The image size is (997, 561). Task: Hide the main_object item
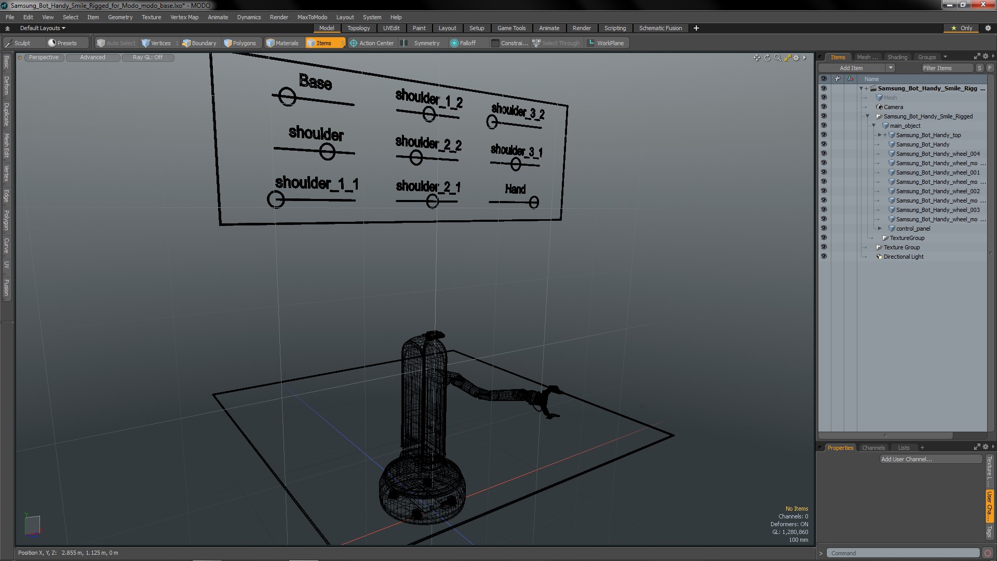click(x=824, y=126)
